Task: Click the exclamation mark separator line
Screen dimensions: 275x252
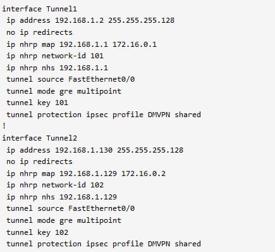Action: pyautogui.click(x=4, y=126)
